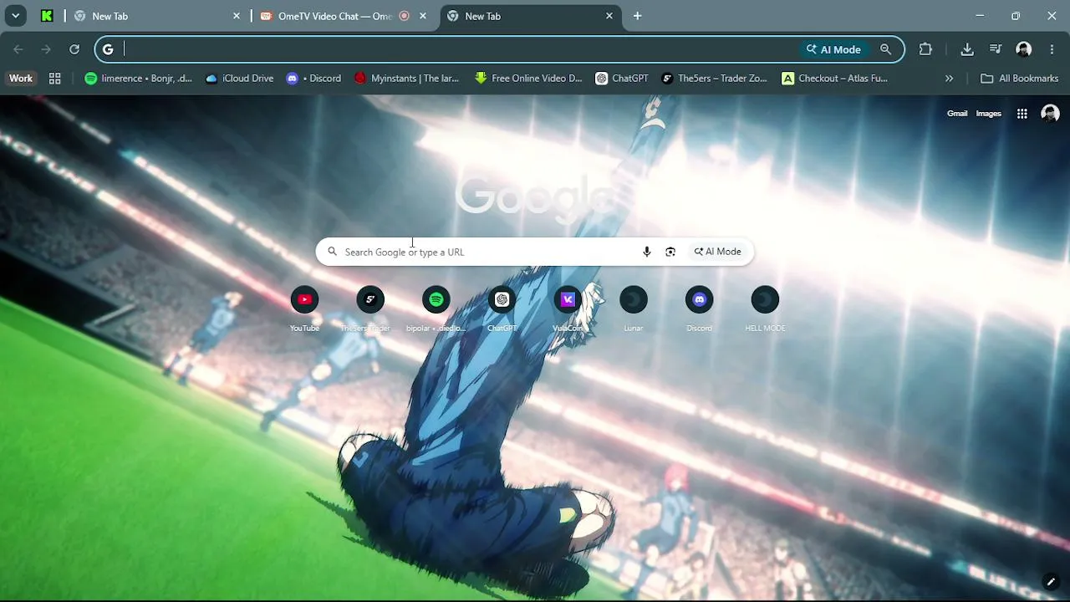Close the first New Tab tab

click(237, 16)
